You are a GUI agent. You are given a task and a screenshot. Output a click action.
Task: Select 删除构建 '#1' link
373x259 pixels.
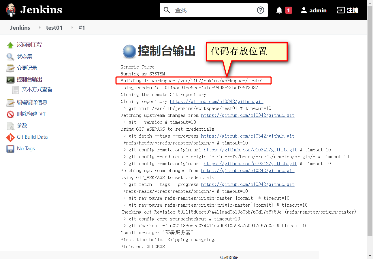32,114
